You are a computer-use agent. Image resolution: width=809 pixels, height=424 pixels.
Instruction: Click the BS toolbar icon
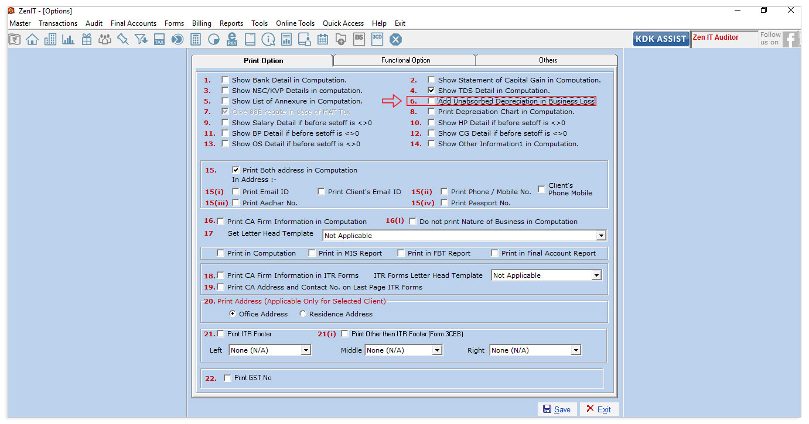point(359,39)
